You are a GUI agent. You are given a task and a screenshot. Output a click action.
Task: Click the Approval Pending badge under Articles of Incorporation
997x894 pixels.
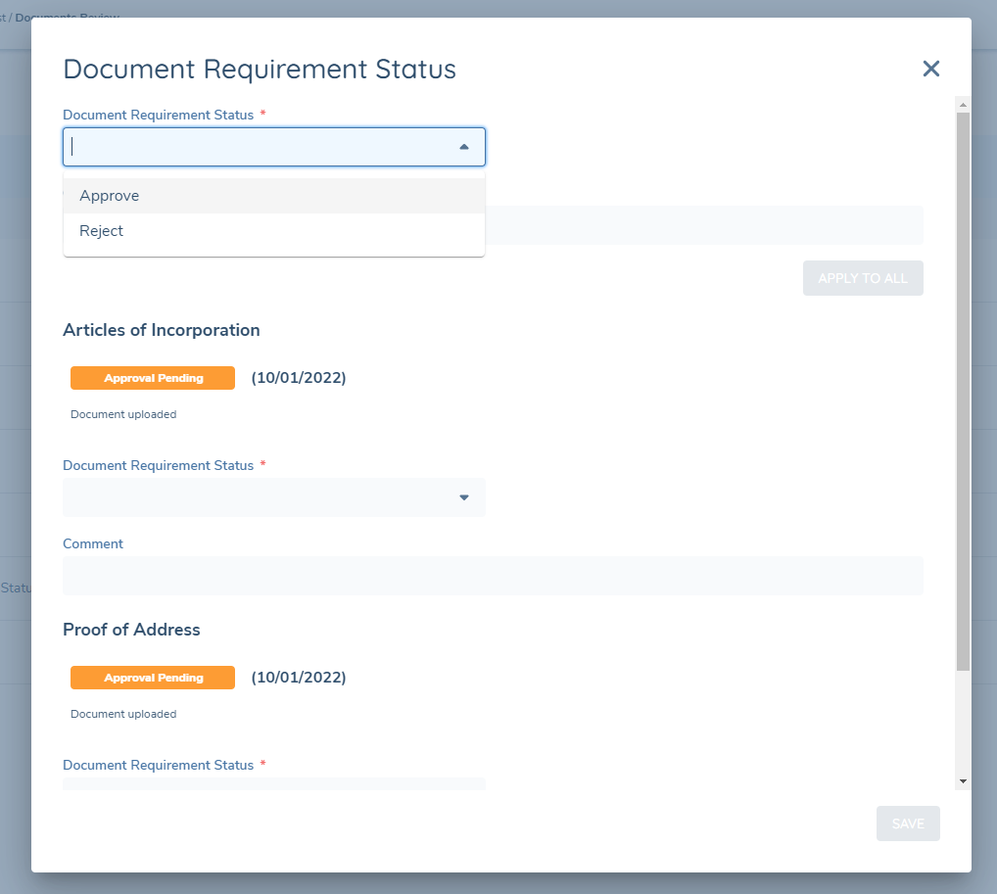[153, 378]
